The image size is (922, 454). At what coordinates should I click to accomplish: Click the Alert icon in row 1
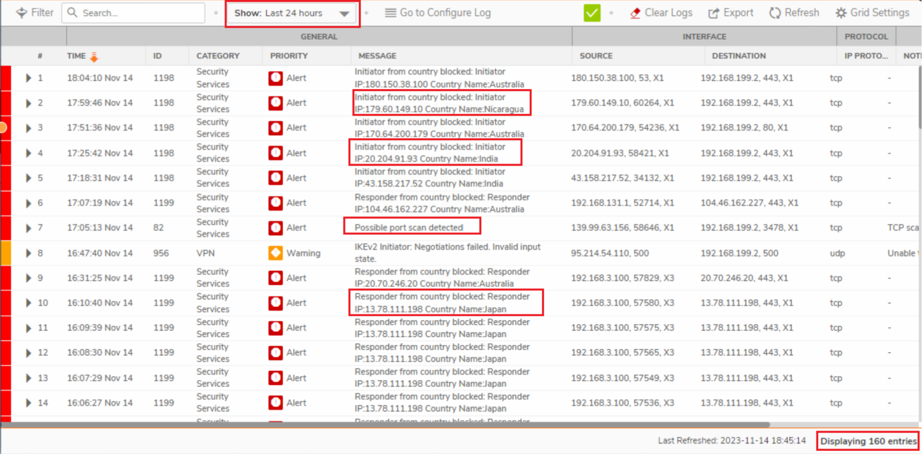(x=275, y=78)
